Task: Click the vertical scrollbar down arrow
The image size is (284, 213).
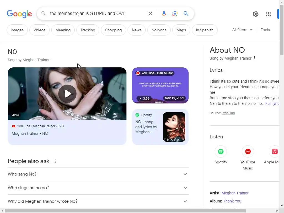Action: point(282,206)
